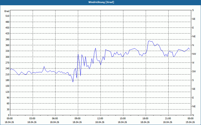Click the NW compass direction label
Image resolution: width=201 pixels, height=125 pixels.
click(194, 54)
